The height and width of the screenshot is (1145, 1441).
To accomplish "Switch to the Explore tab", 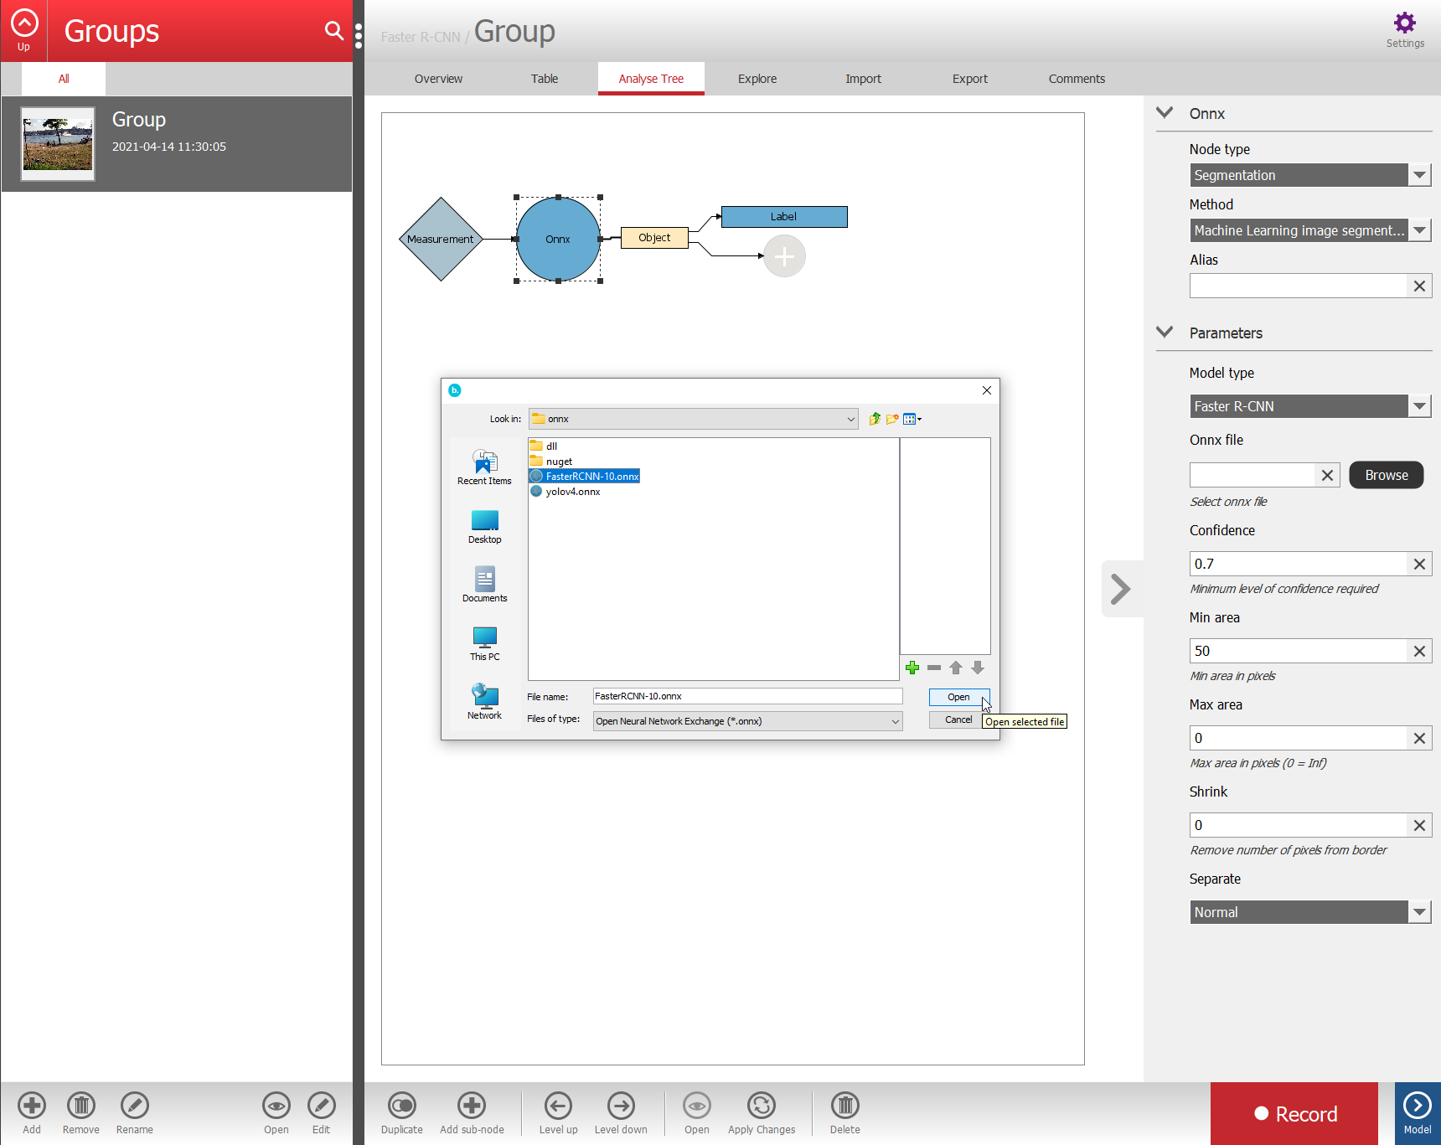I will click(x=757, y=79).
